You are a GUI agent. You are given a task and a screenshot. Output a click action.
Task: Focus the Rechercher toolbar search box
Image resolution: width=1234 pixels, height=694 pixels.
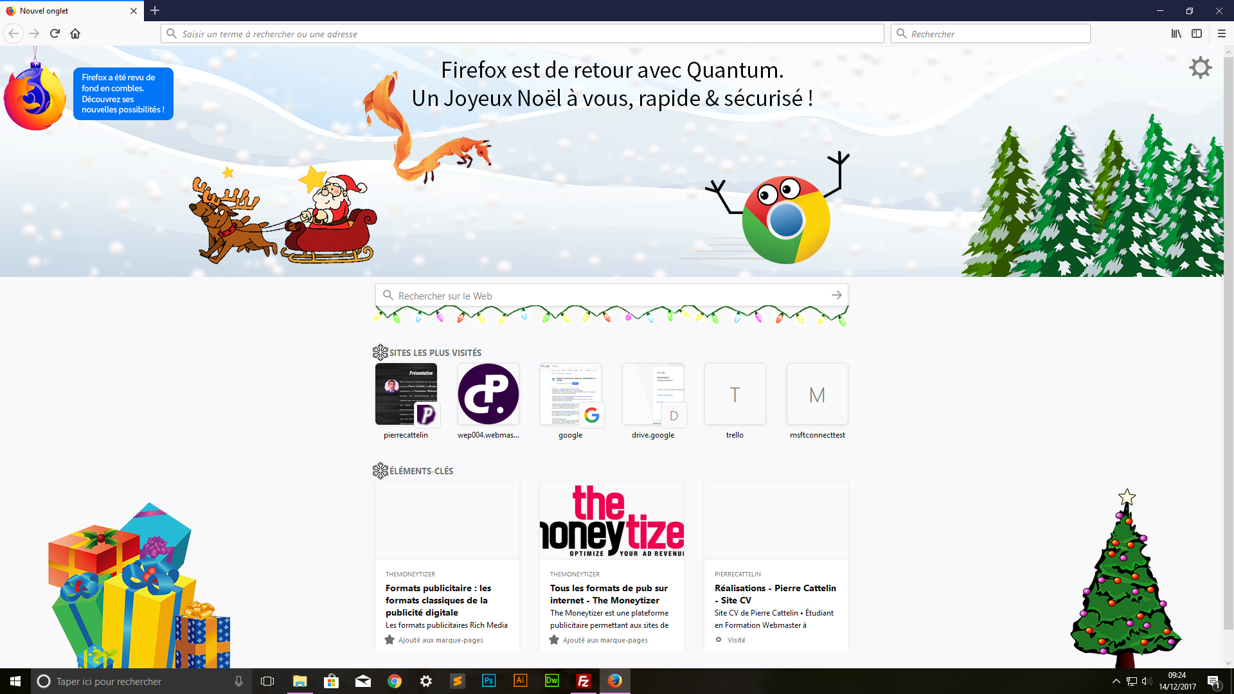990,33
